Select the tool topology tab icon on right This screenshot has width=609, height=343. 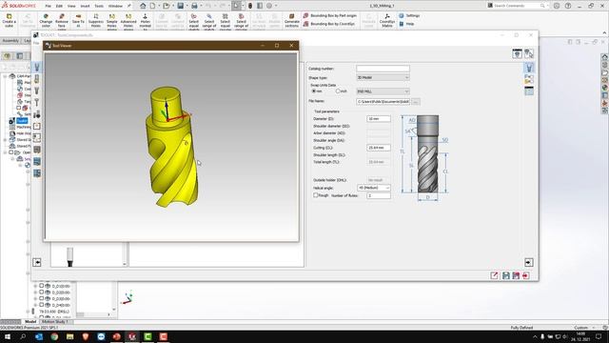(x=529, y=79)
